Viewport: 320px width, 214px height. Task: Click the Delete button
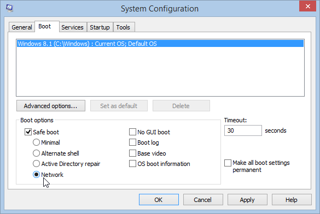[x=181, y=106]
